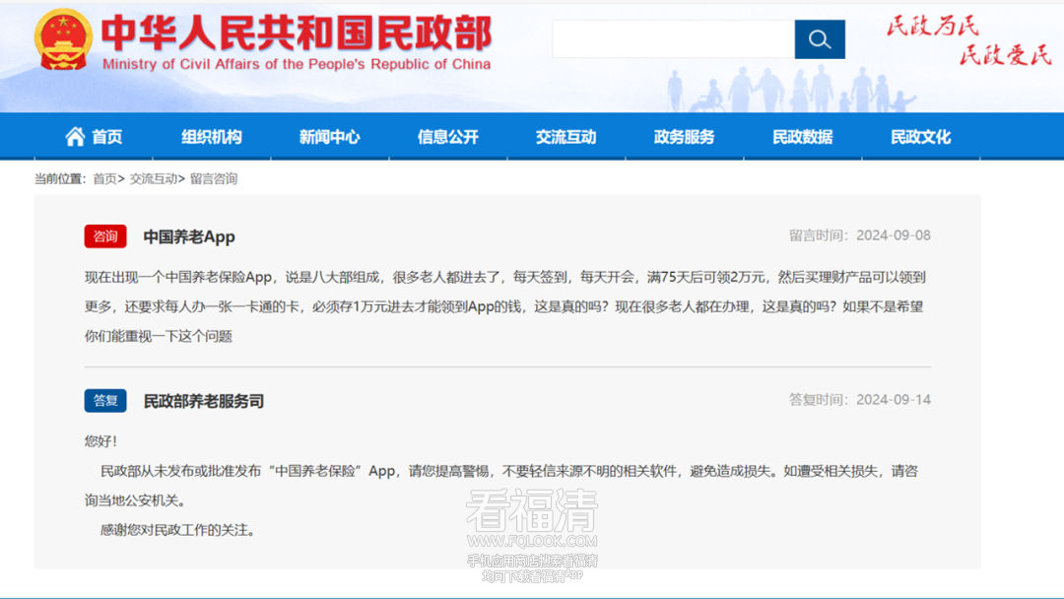Click the 首页 breadcrumb link

pyautogui.click(x=104, y=179)
